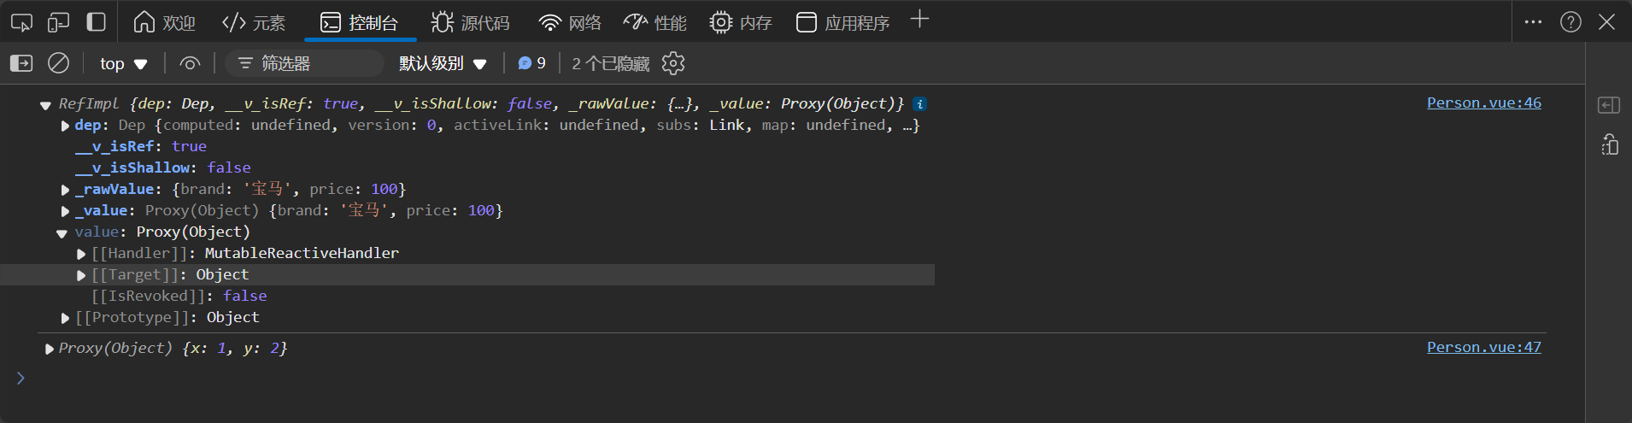1632x423 pixels.
Task: Open the top context dropdown
Action: (124, 63)
